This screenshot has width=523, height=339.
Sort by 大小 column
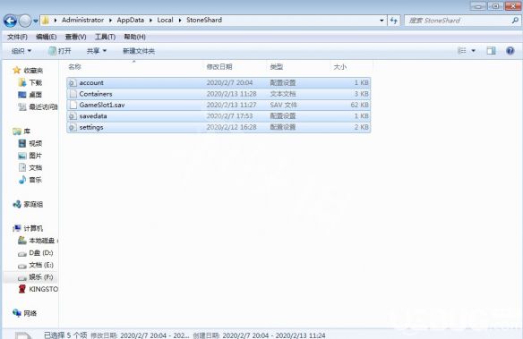click(x=340, y=67)
